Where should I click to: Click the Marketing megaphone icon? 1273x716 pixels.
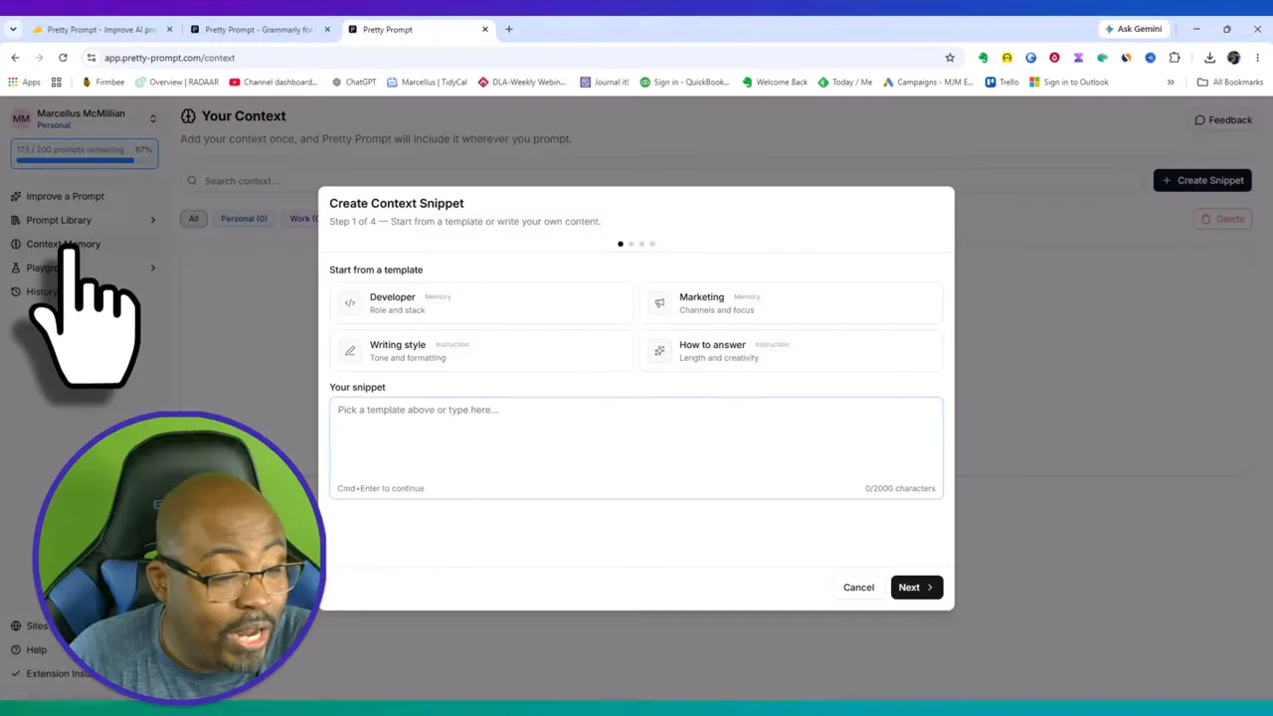point(659,303)
